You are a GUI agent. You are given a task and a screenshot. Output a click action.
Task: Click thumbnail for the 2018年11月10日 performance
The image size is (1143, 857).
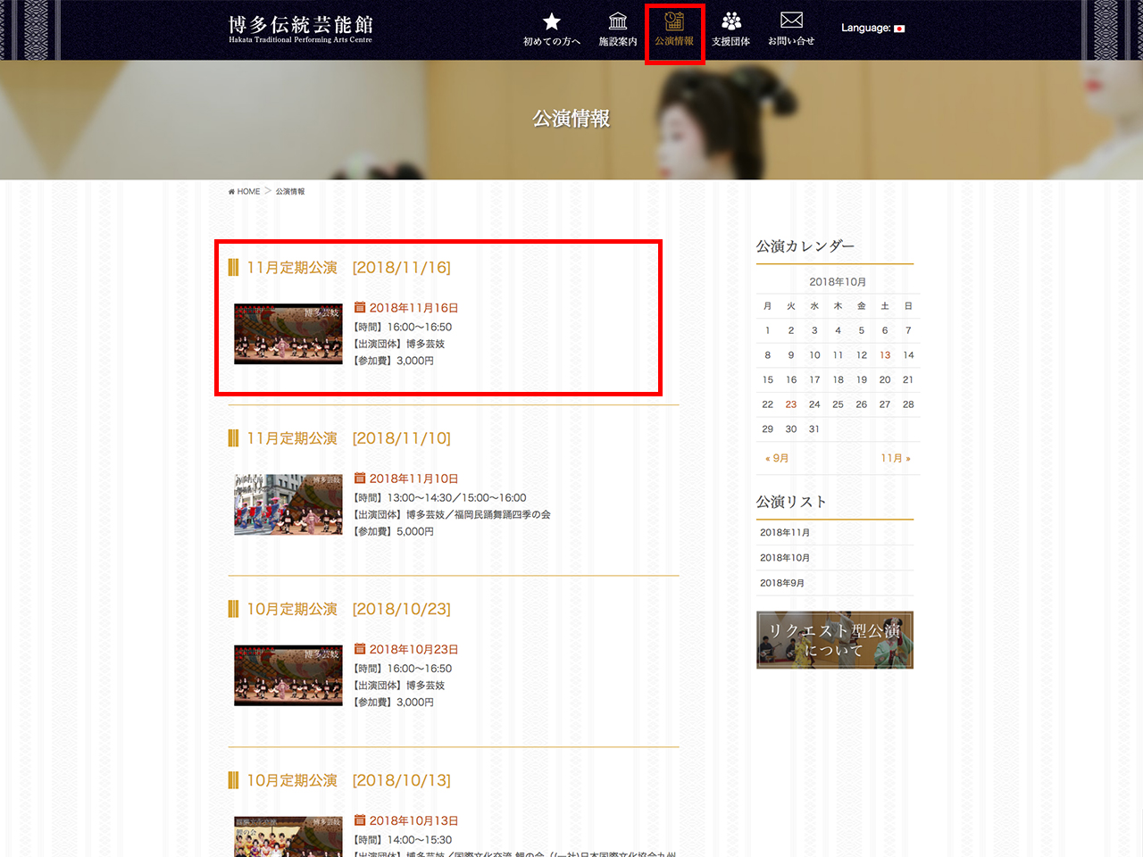pos(288,504)
